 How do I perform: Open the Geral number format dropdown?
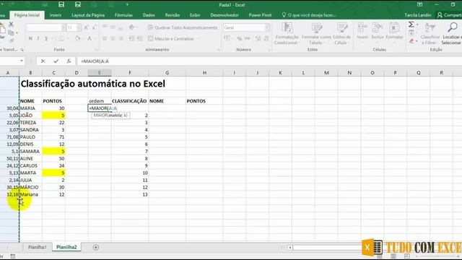coord(267,27)
